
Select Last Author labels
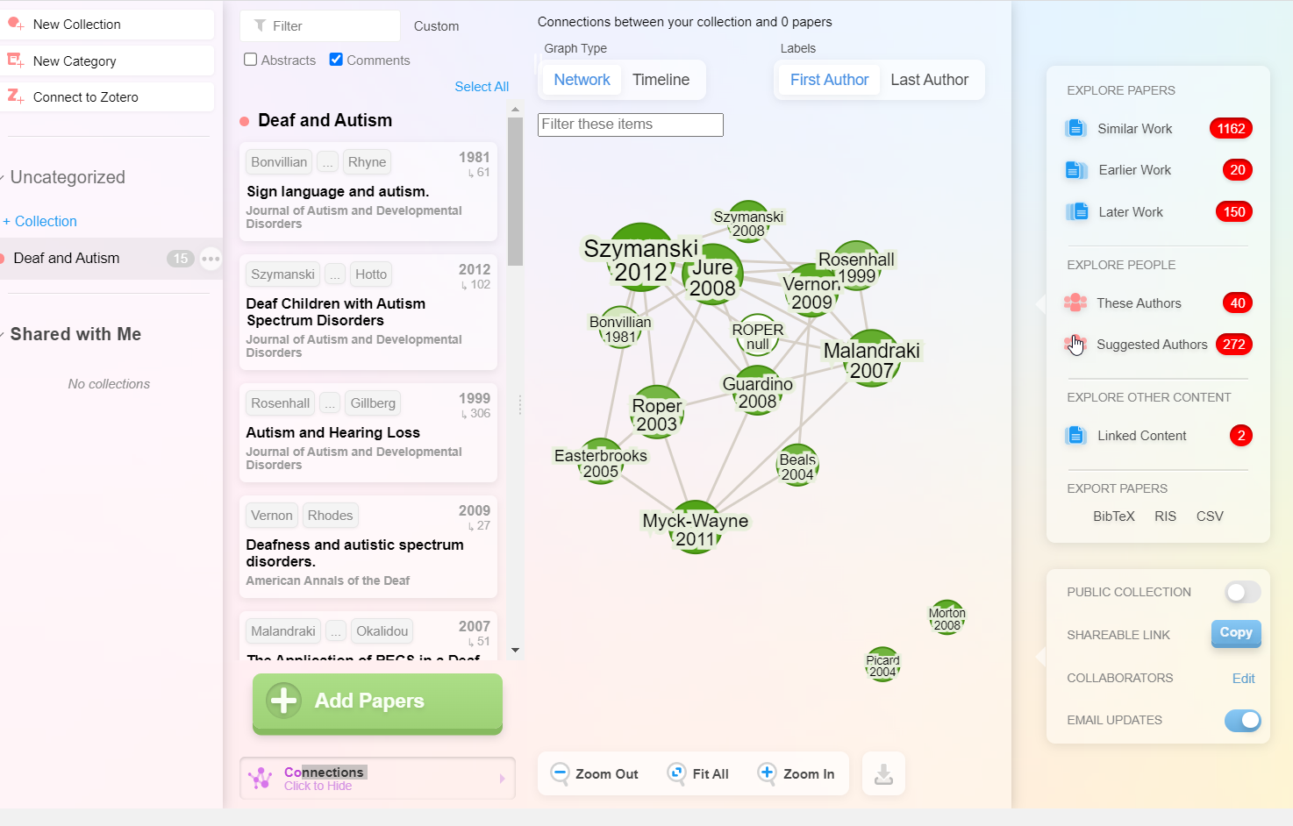[929, 80]
